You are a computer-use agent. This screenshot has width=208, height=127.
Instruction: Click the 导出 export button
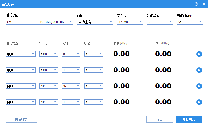160,119
